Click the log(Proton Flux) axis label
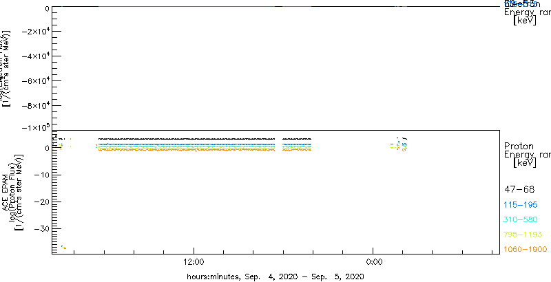The height and width of the screenshot is (282, 551). click(12, 191)
